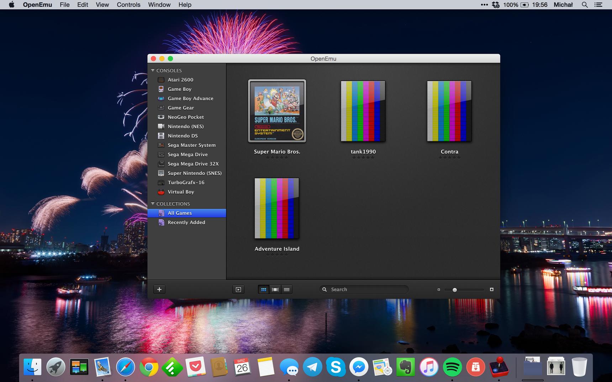
Task: Collapse the CONSOLES section
Action: (x=153, y=70)
